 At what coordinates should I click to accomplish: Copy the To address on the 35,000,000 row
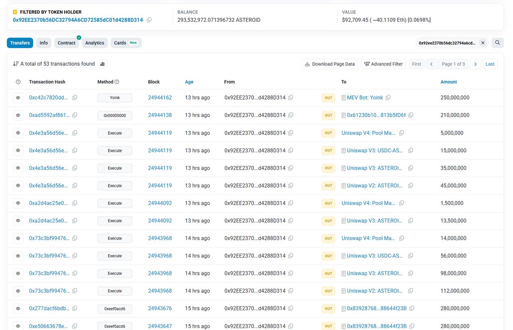coord(411,168)
